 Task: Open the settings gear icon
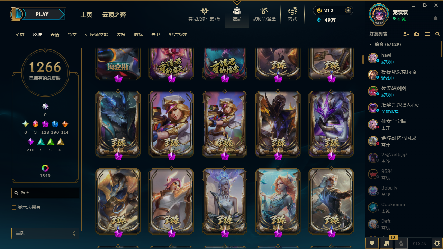click(425, 5)
